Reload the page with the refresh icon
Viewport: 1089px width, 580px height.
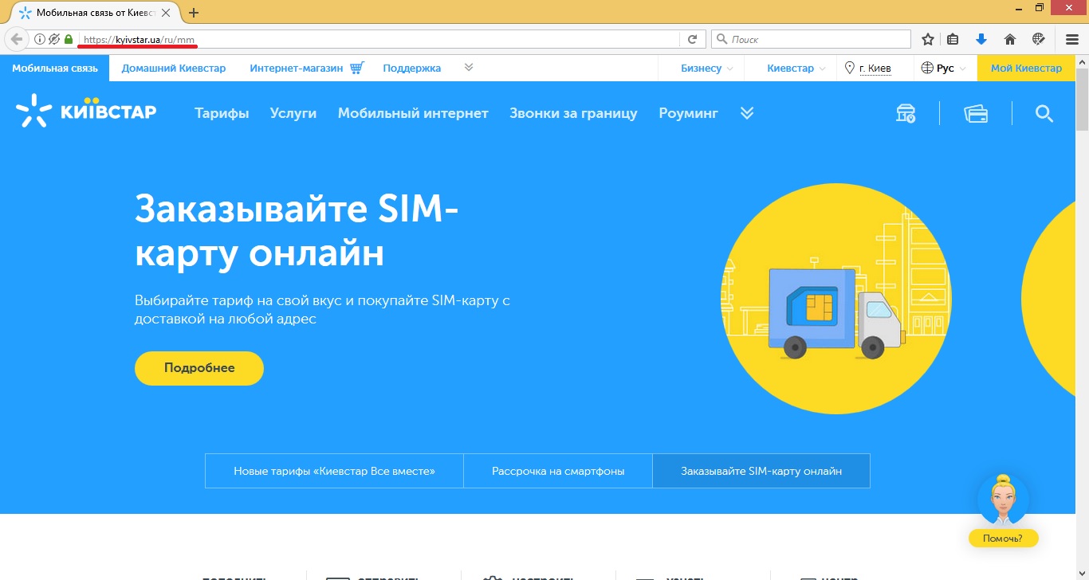(693, 38)
